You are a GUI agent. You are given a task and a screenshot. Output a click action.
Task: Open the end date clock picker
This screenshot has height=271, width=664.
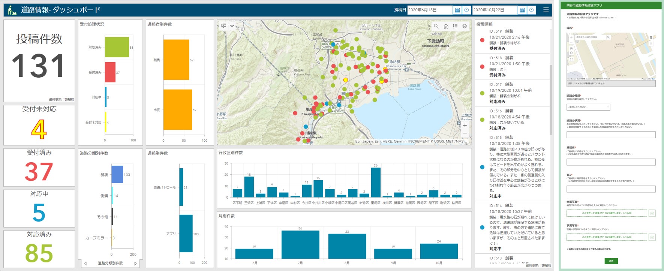click(x=531, y=10)
